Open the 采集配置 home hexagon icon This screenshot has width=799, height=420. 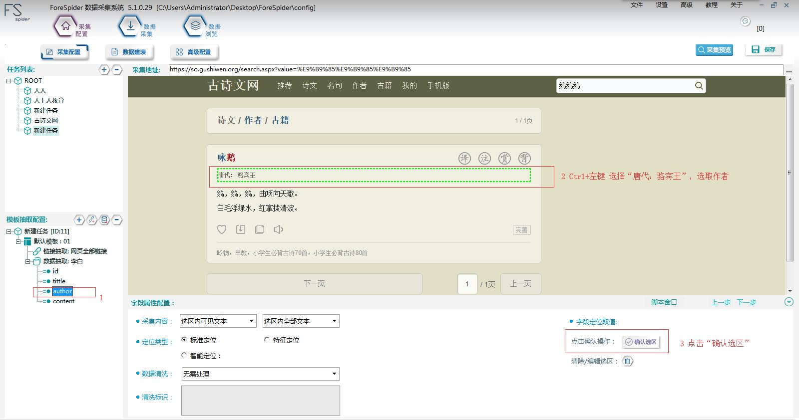(65, 26)
